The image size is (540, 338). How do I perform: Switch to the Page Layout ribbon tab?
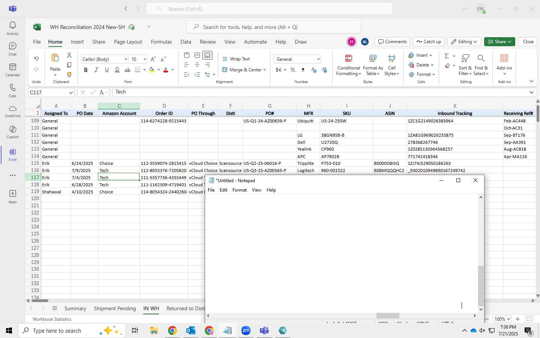pyautogui.click(x=128, y=42)
